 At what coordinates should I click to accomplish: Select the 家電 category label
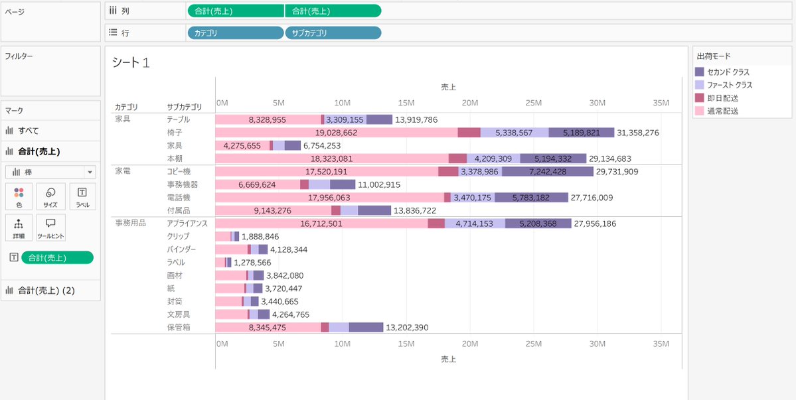[x=122, y=171]
